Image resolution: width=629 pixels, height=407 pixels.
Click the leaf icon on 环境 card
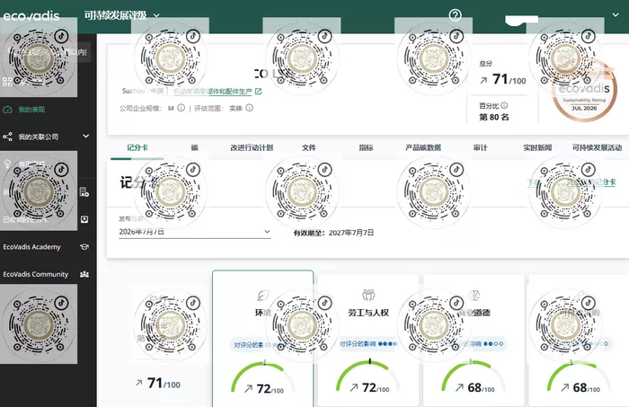pyautogui.click(x=263, y=296)
